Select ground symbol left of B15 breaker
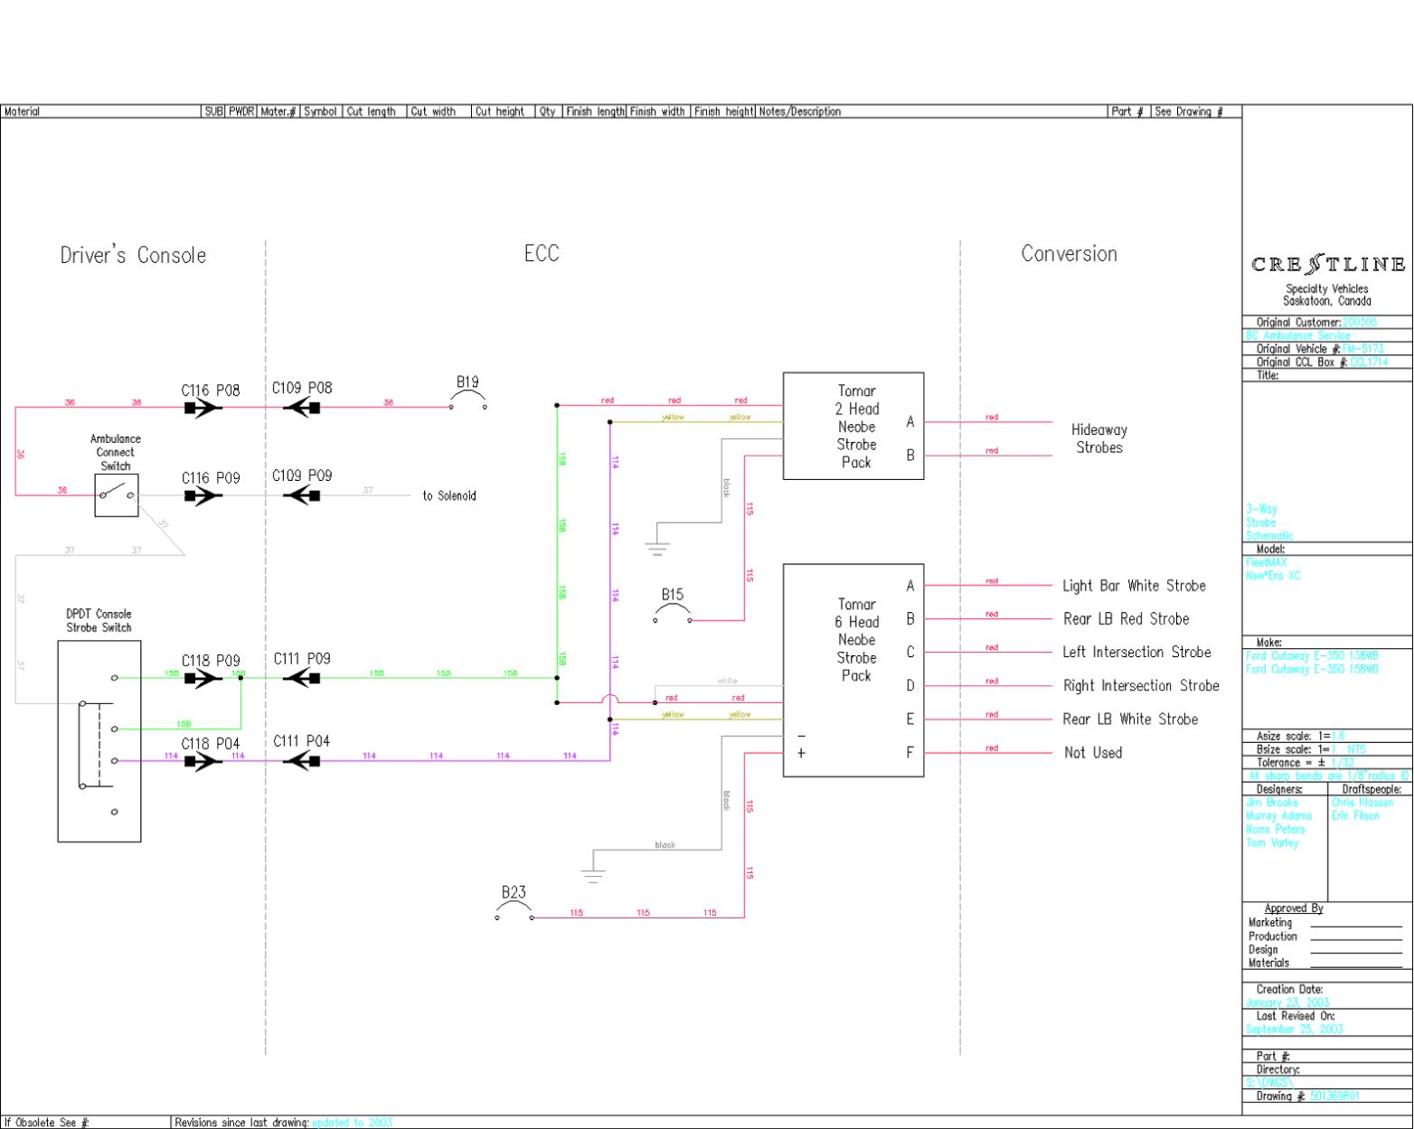1414x1129 pixels. tap(657, 547)
